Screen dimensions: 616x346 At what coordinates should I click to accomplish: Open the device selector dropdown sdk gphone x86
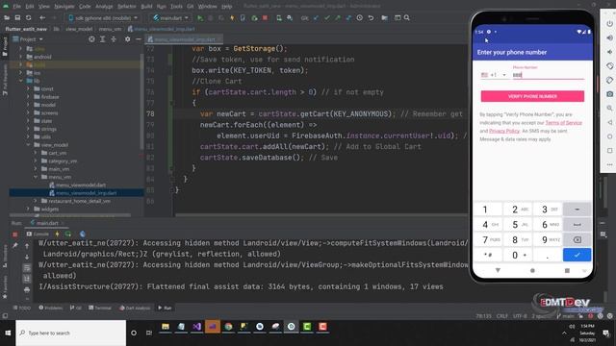tap(103, 18)
